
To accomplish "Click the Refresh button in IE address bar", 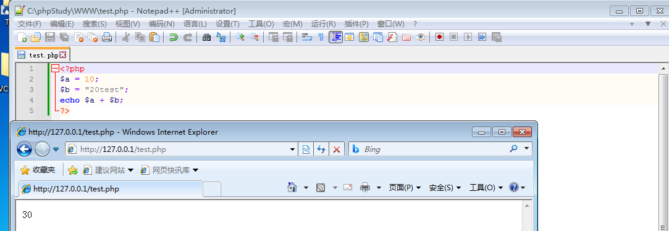I will (x=321, y=149).
